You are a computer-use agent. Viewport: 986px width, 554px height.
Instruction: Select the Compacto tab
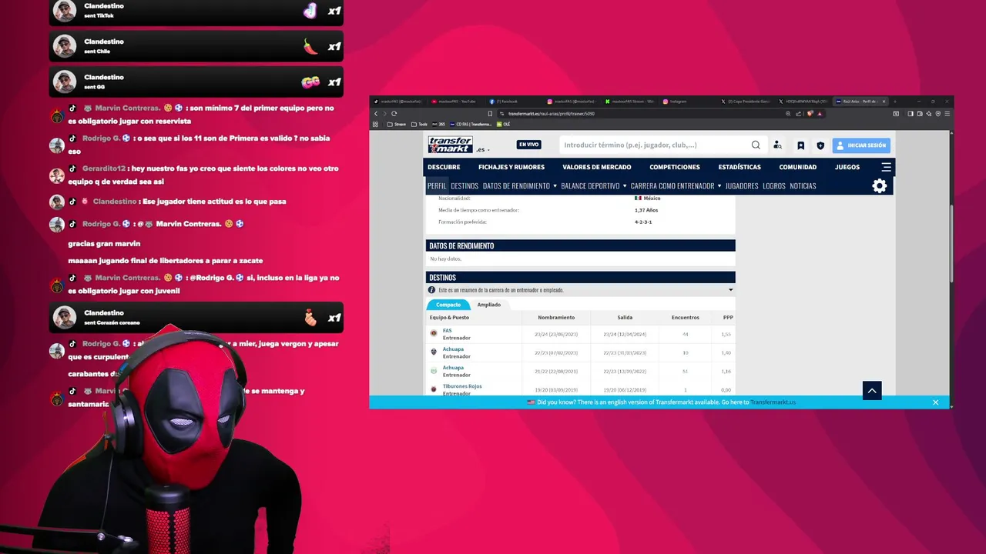(x=448, y=305)
